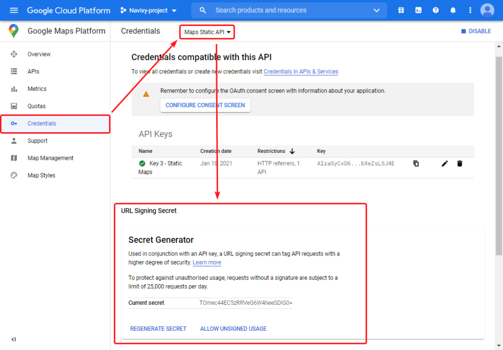Open APIs in the sidebar
Image resolution: width=503 pixels, height=350 pixels.
[x=33, y=72]
